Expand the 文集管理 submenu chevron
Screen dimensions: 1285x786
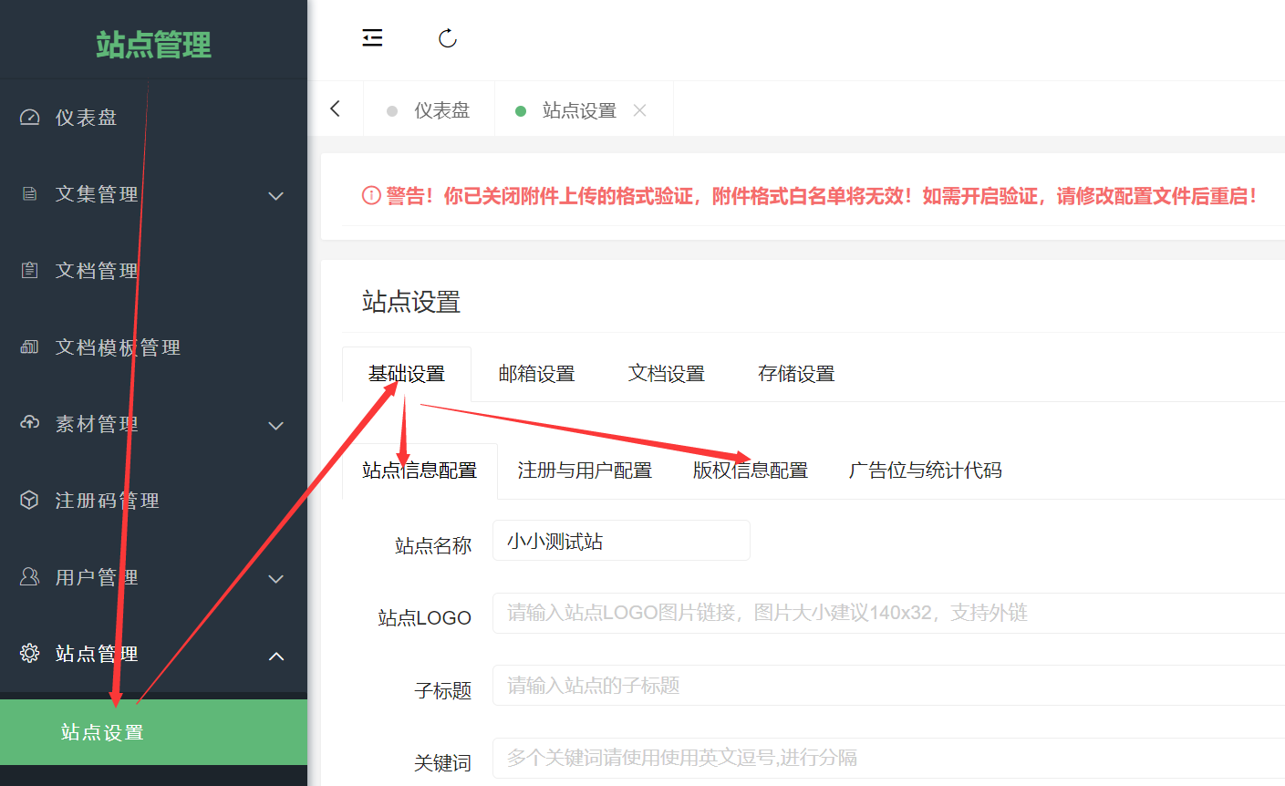coord(275,196)
